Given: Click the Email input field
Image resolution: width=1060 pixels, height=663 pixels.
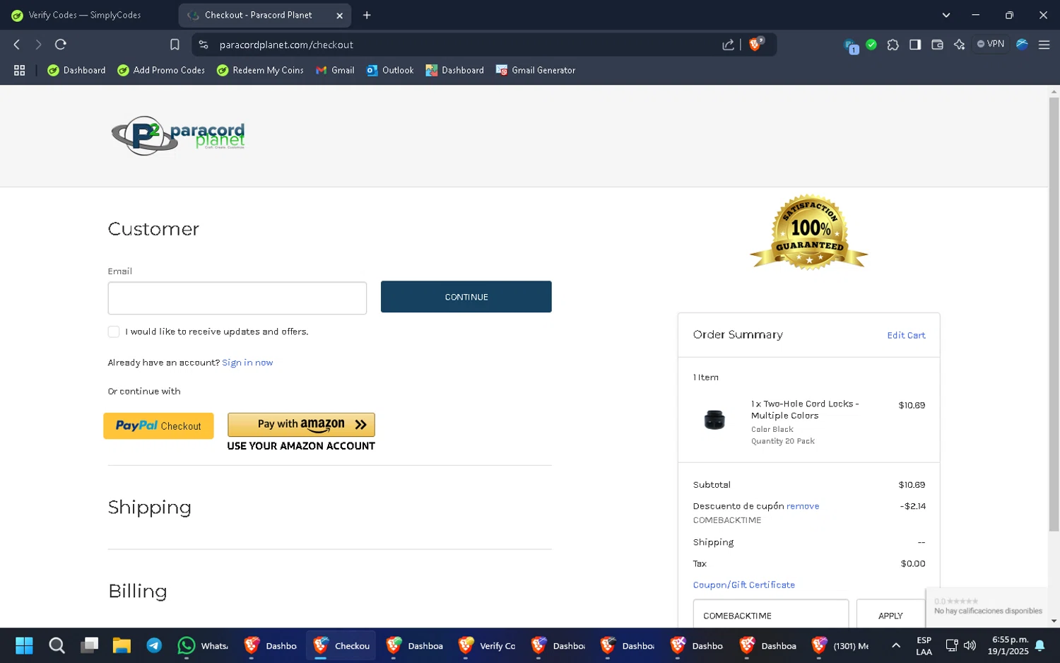Looking at the screenshot, I should point(237,298).
